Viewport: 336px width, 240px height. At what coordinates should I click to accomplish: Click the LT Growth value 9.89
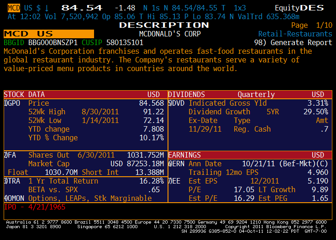tap(320, 189)
